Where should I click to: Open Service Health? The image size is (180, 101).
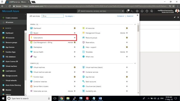[x=38, y=52]
